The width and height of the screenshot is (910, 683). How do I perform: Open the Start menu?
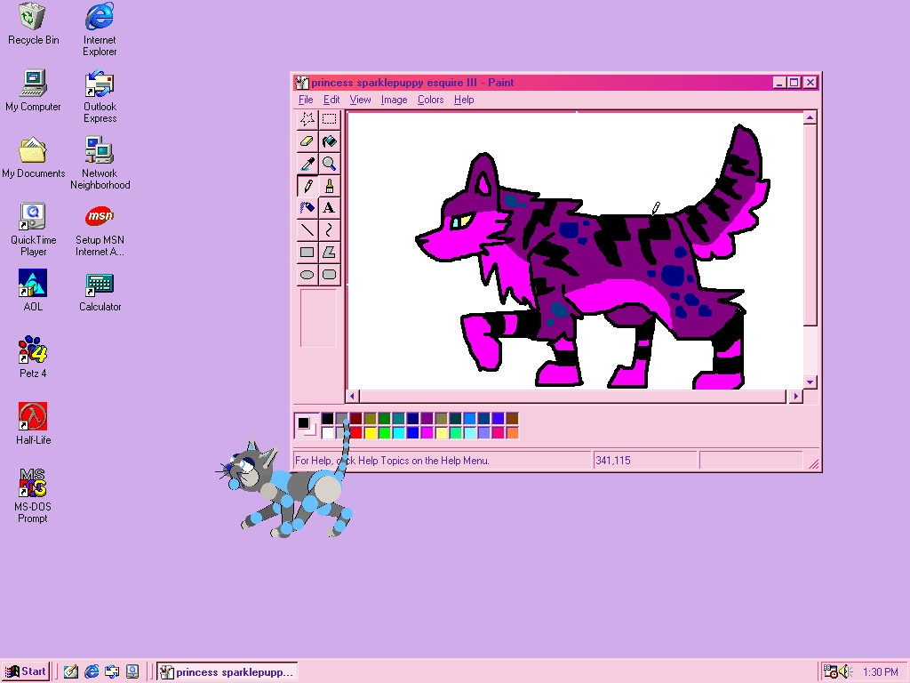point(26,671)
